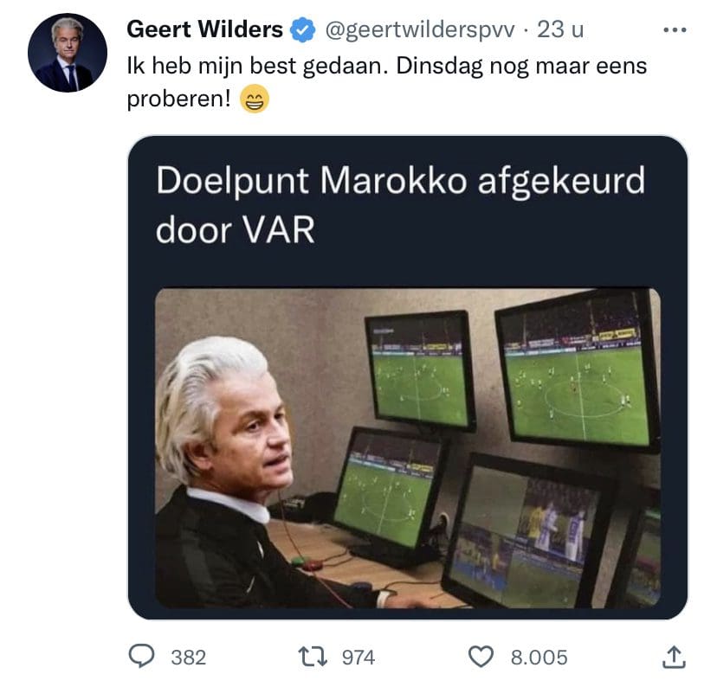This screenshot has width=717, height=687.
Task: Open the round profile avatar picture
Action: [68, 53]
